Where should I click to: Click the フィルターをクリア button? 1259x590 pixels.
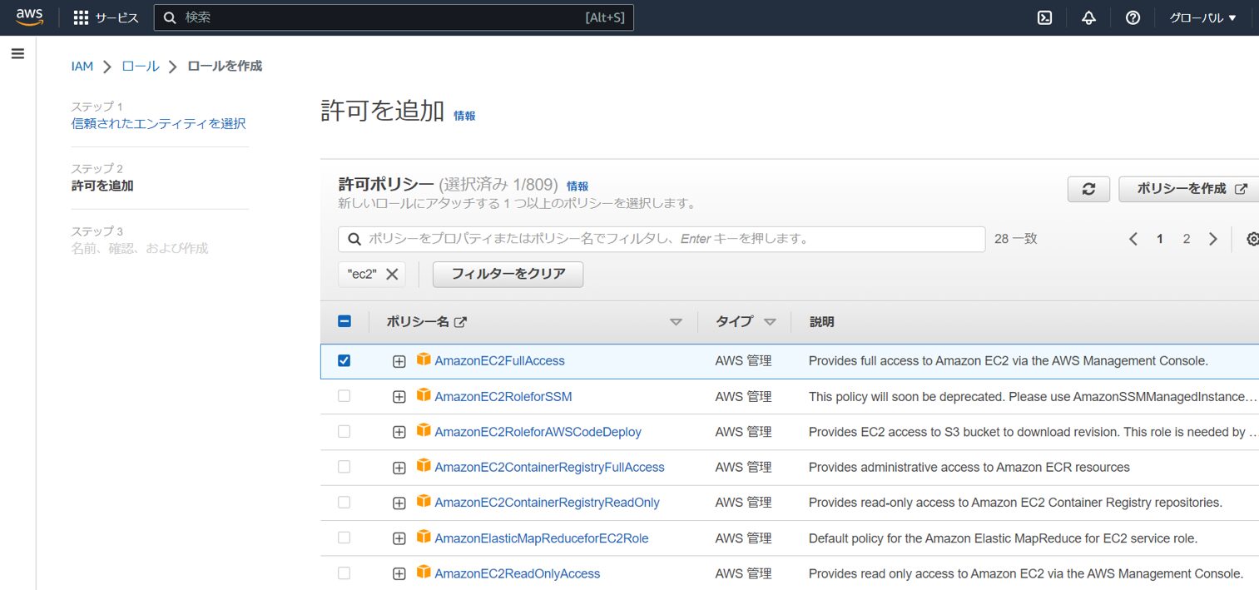[x=508, y=274]
